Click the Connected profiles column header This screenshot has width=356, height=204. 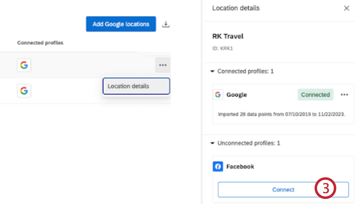(40, 43)
